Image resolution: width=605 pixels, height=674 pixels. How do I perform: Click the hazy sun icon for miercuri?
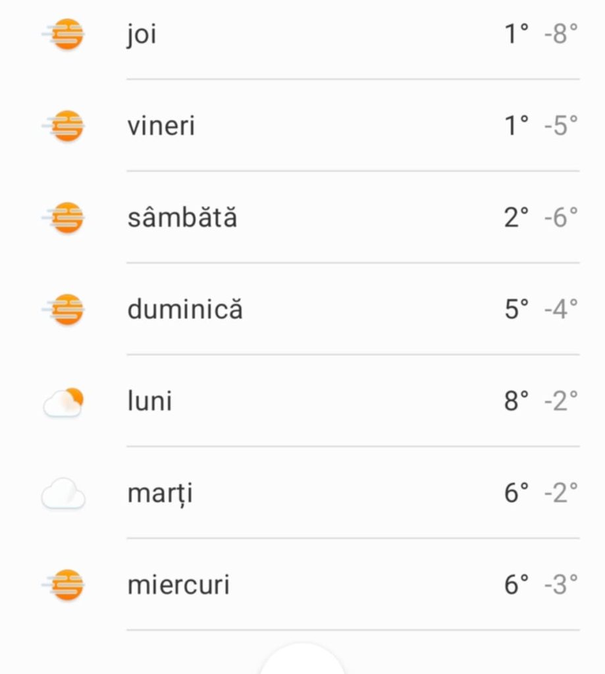[65, 585]
